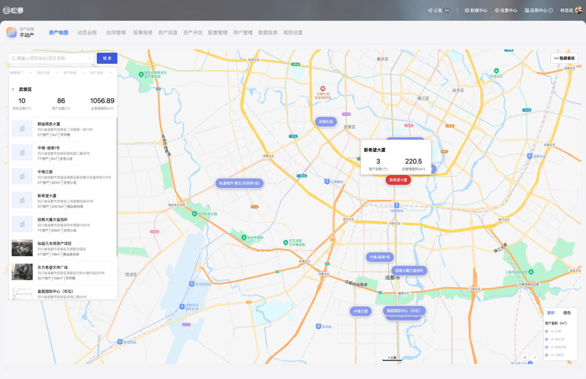The image size is (586, 379).
Task: Switch to 数据报表 tab
Action: coord(268,32)
